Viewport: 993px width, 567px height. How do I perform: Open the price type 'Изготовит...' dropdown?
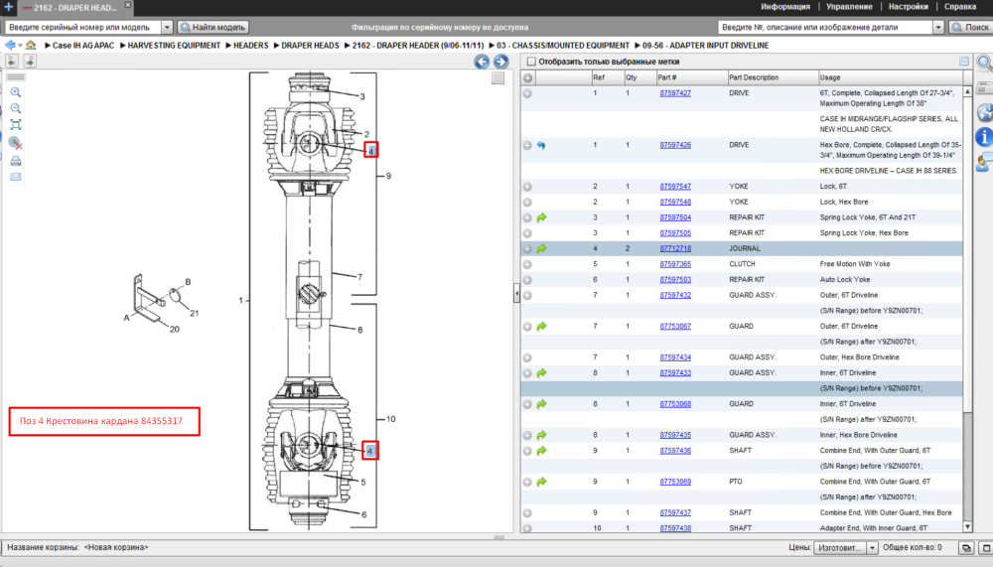[872, 548]
